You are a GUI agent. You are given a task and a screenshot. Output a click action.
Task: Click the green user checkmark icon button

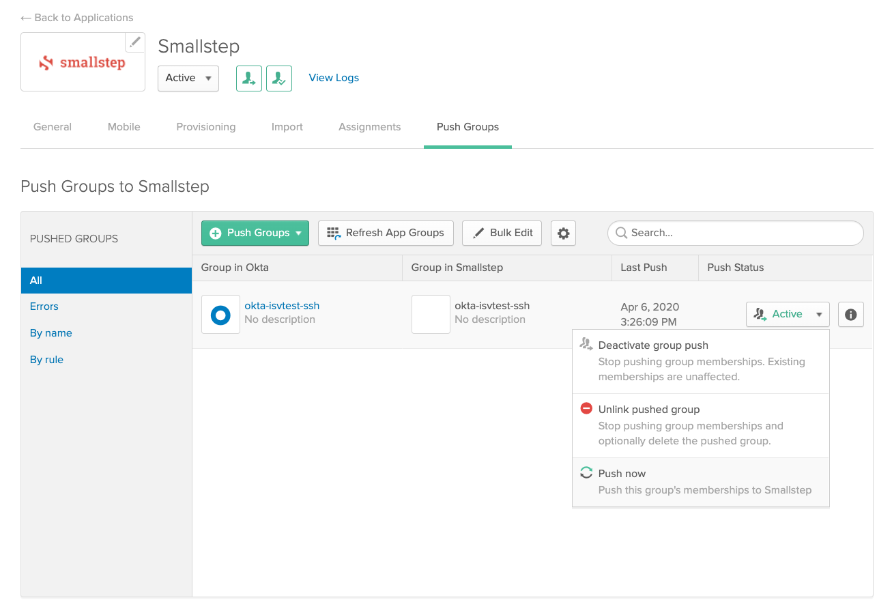point(279,79)
